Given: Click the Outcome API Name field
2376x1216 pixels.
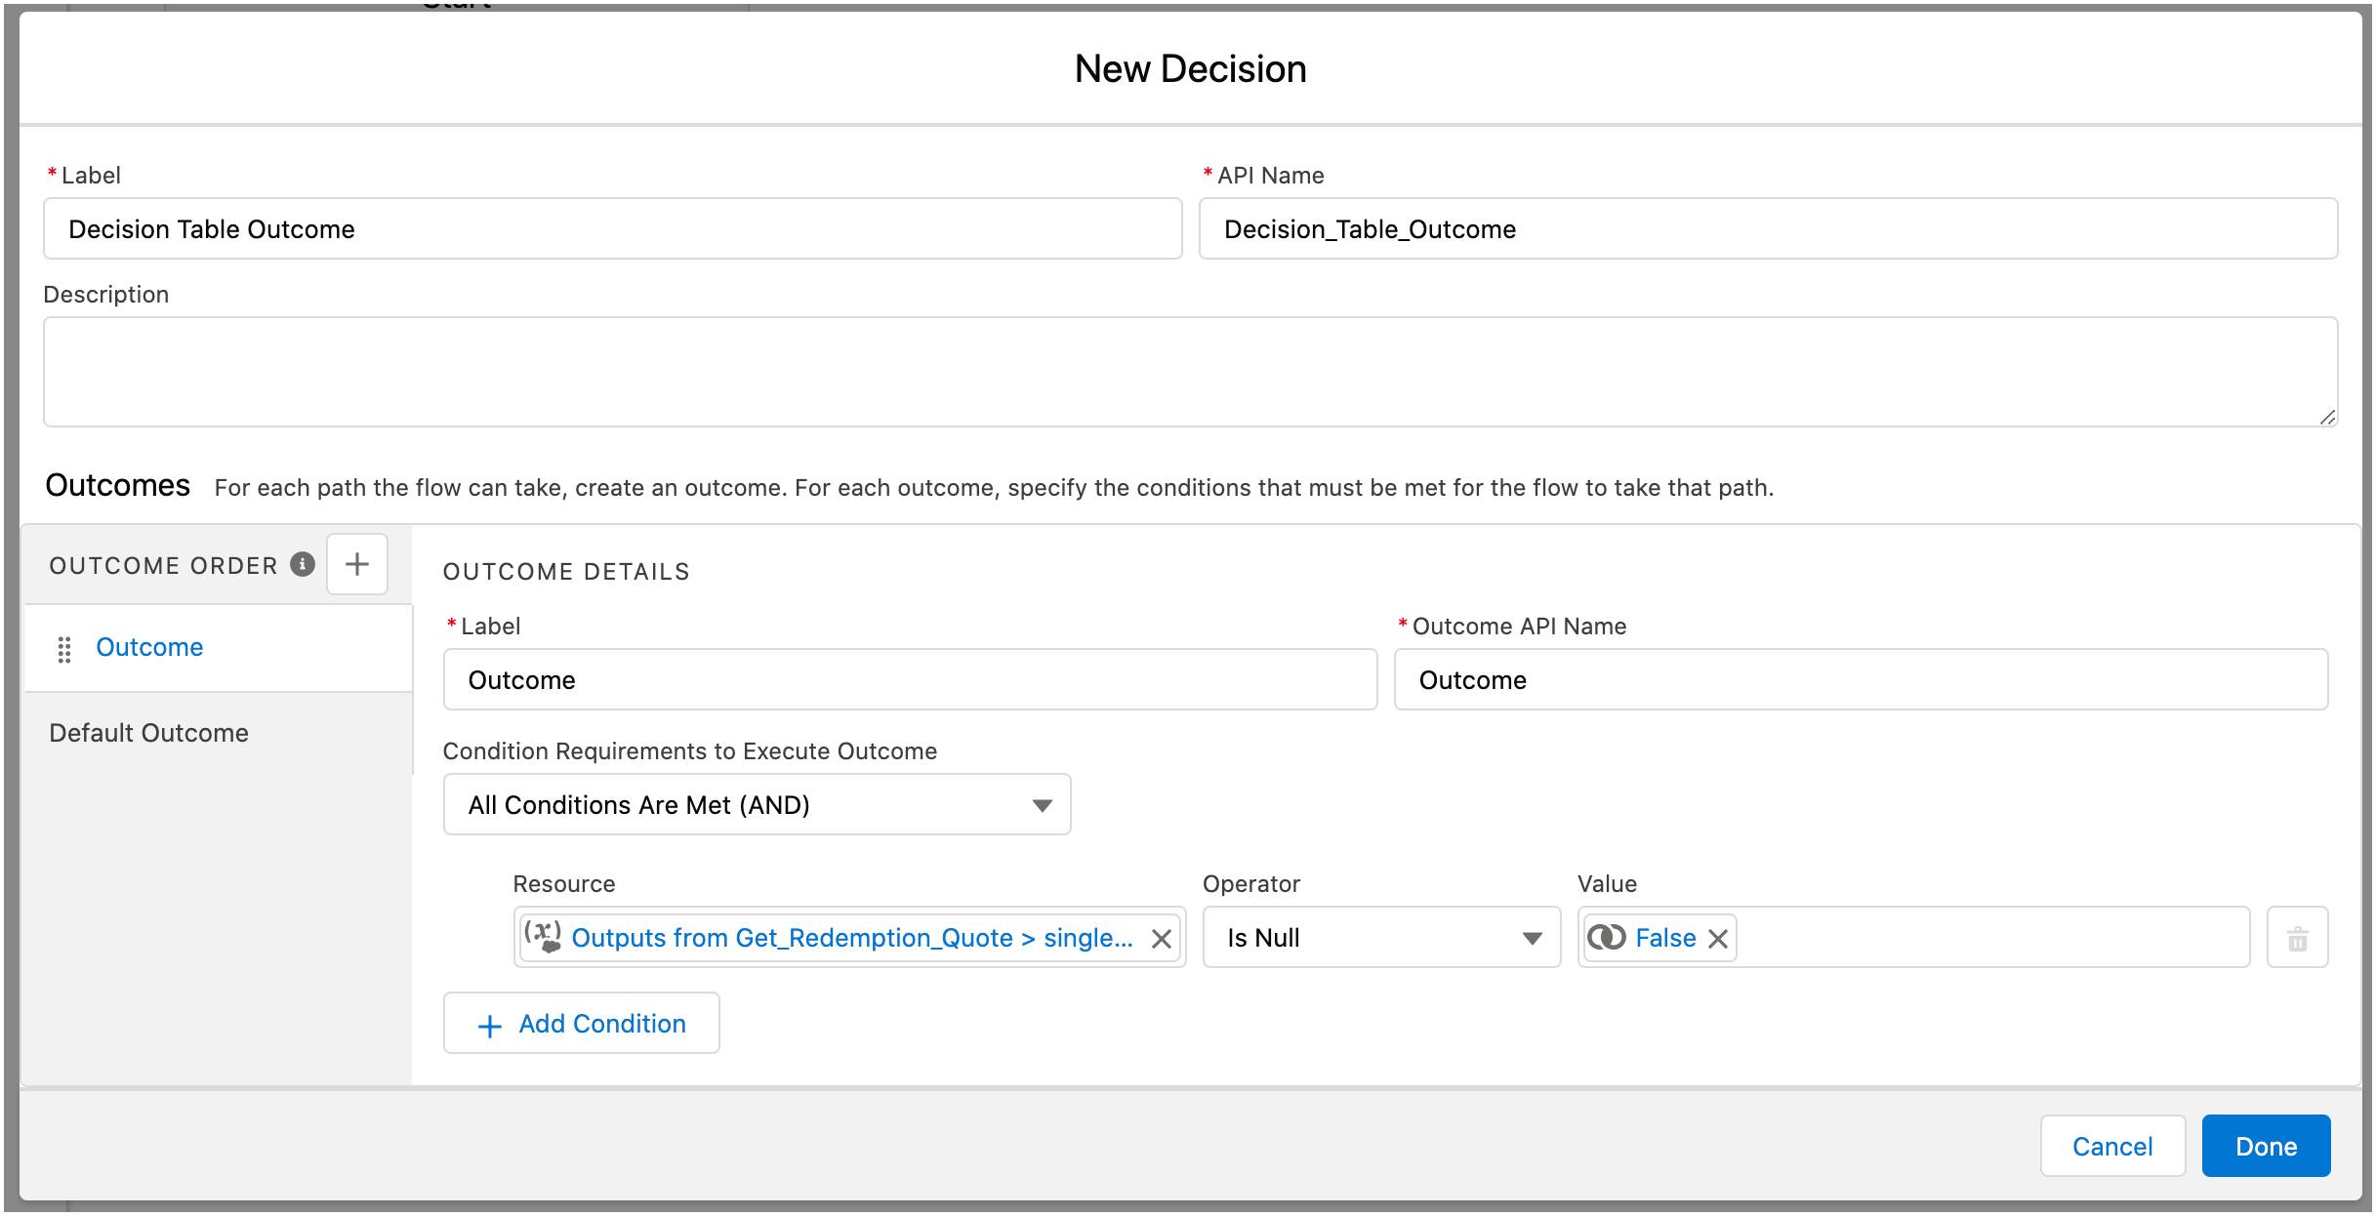Looking at the screenshot, I should (1863, 679).
